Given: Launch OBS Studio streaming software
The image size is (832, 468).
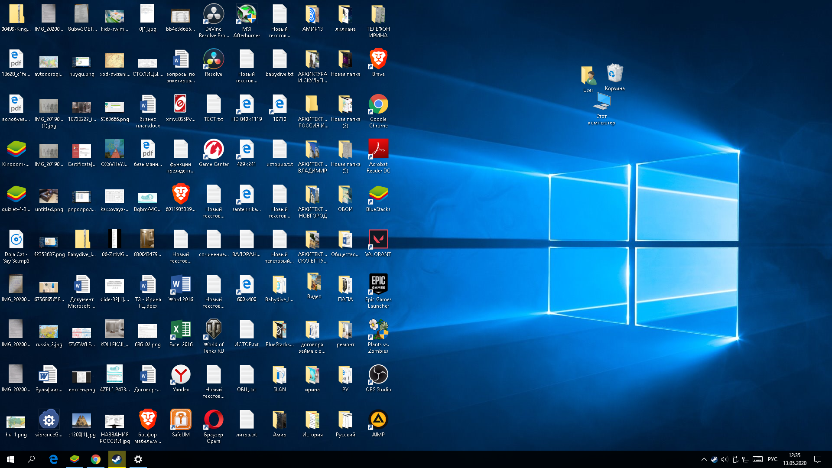Looking at the screenshot, I should [378, 374].
